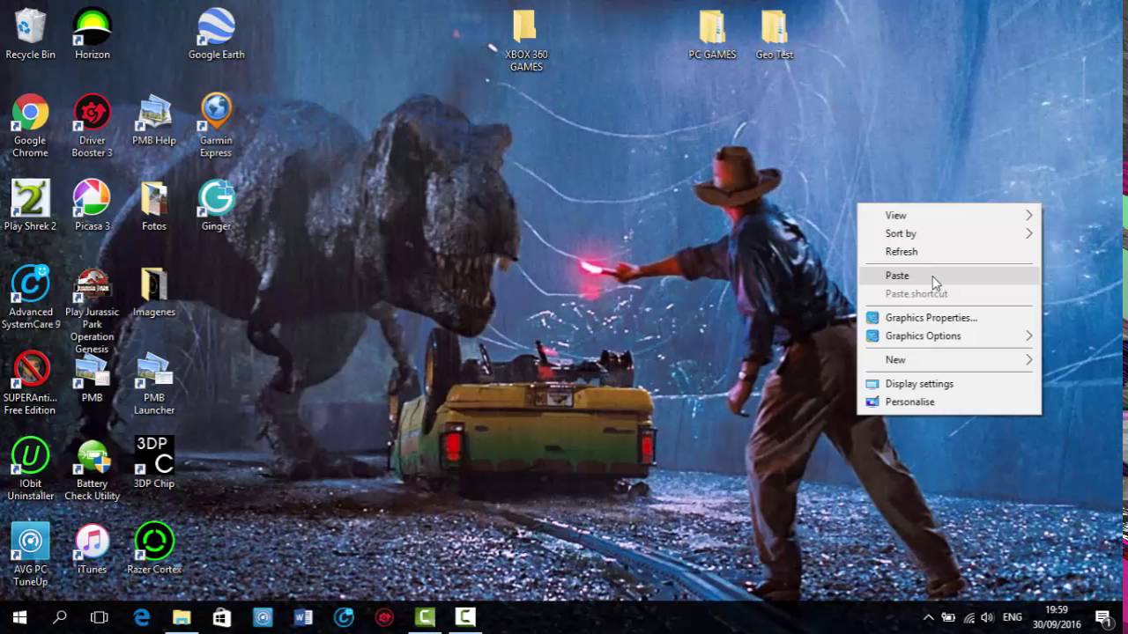Open the Start menu
The width and height of the screenshot is (1128, 634).
click(x=19, y=617)
